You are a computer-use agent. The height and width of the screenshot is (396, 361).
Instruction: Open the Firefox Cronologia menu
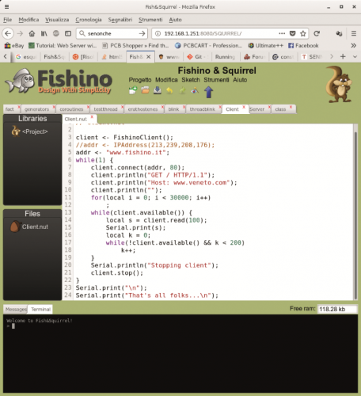click(89, 20)
